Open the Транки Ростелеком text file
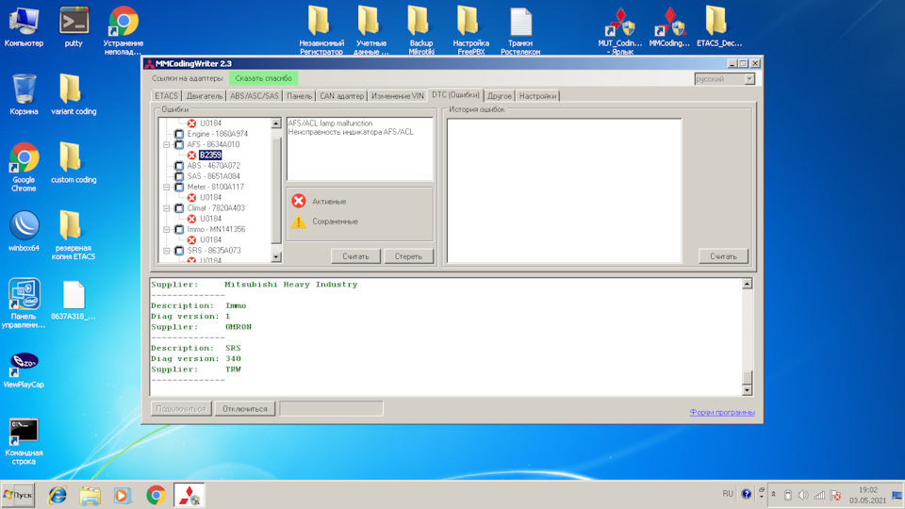The height and width of the screenshot is (509, 905). pos(520,30)
